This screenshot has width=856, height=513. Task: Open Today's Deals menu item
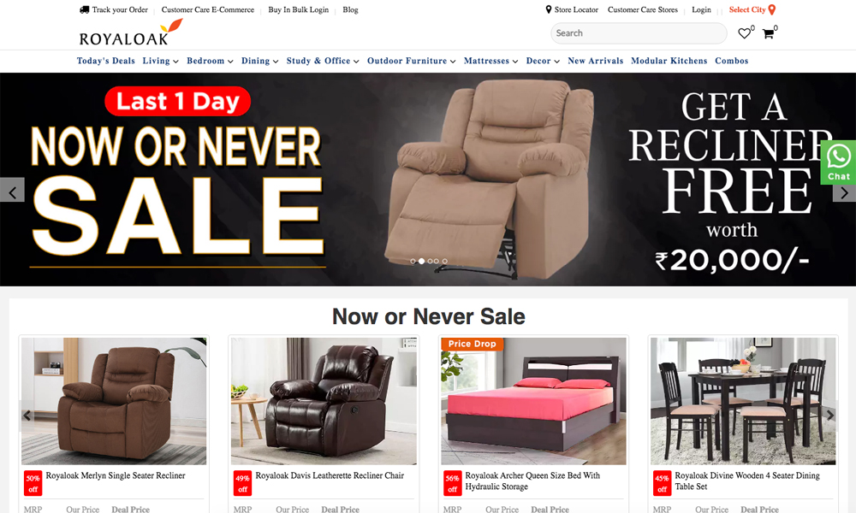tap(106, 61)
